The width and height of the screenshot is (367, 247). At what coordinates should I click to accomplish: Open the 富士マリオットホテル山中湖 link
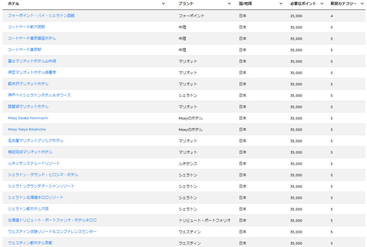pos(31,61)
